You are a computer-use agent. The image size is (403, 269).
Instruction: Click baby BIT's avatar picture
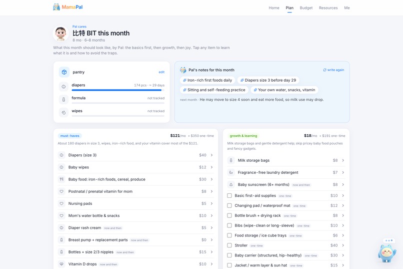(x=60, y=34)
